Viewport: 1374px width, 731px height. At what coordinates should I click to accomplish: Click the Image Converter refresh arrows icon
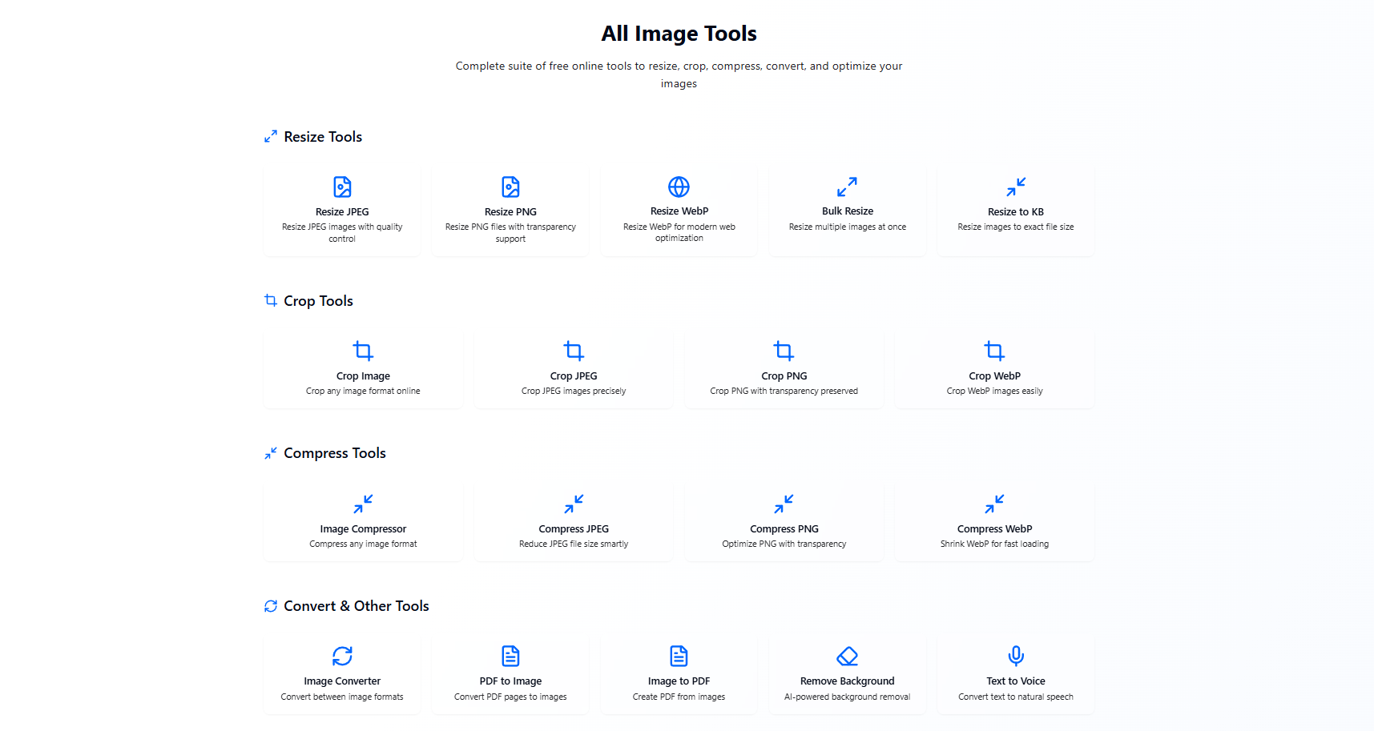click(342, 656)
